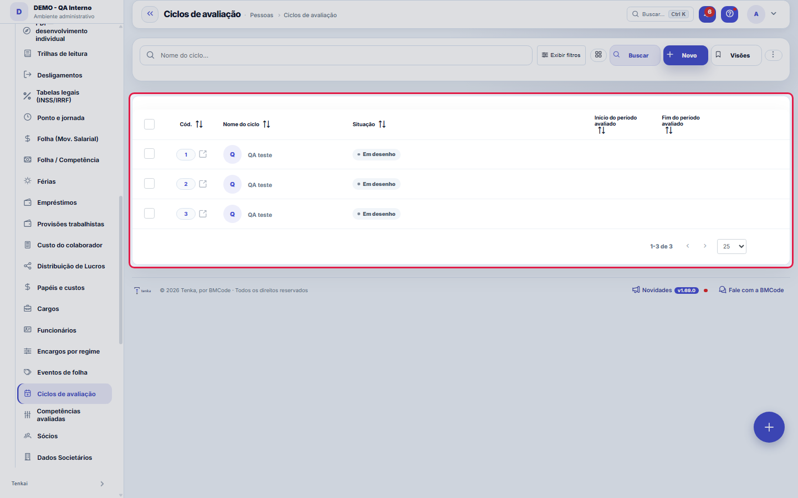Screen dimensions: 798x498
Task: Click the grid view toggle icon
Action: (x=598, y=55)
